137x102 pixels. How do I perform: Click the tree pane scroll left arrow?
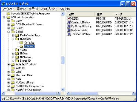(x=3, y=93)
